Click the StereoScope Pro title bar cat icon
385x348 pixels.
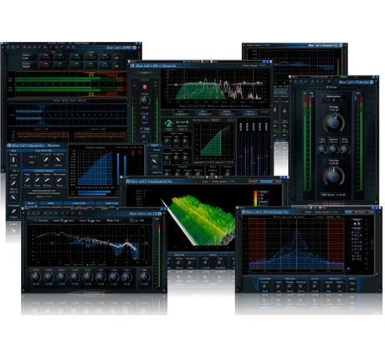pyautogui.click(x=244, y=212)
